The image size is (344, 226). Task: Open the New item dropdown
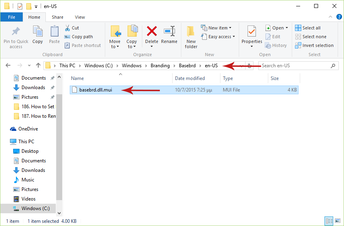click(216, 28)
